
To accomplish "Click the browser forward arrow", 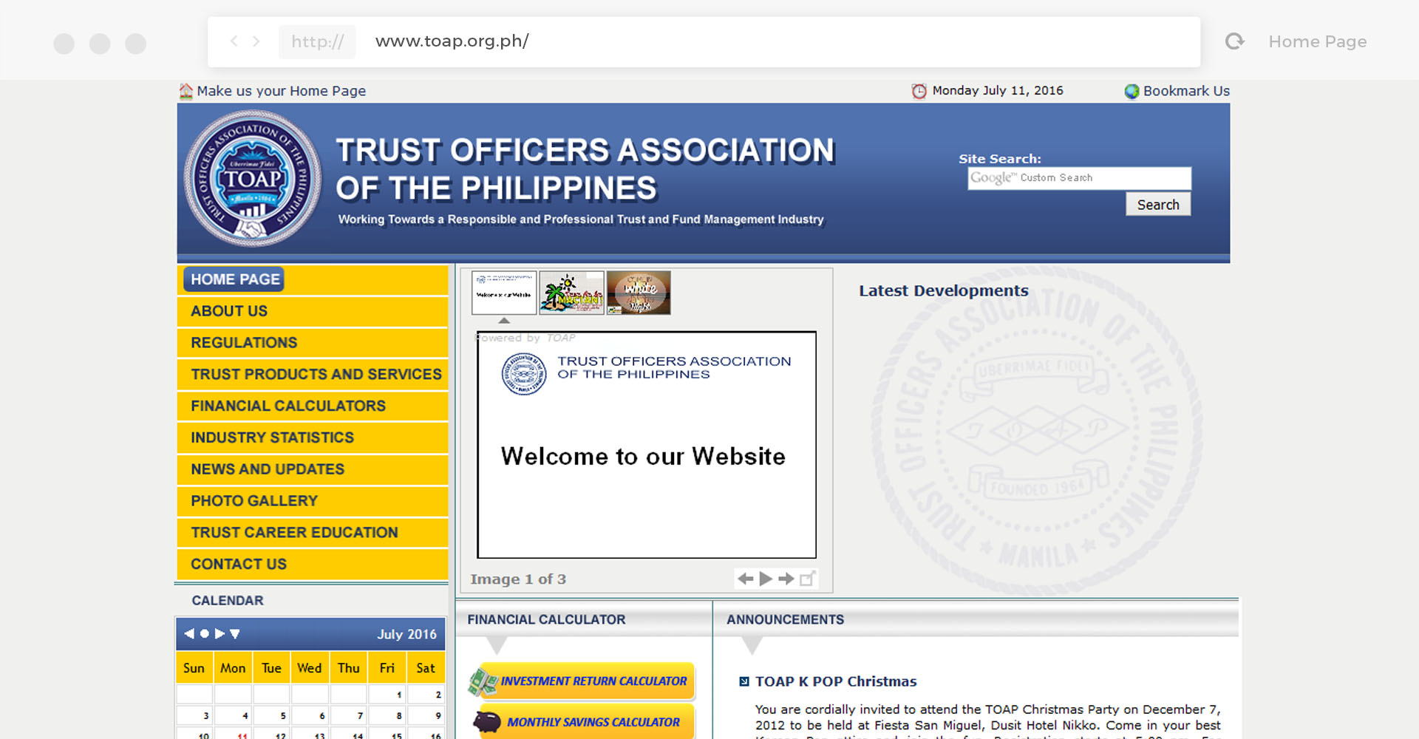I will click(256, 41).
